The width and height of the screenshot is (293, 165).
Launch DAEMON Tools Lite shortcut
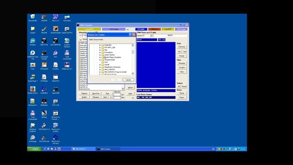(33, 55)
